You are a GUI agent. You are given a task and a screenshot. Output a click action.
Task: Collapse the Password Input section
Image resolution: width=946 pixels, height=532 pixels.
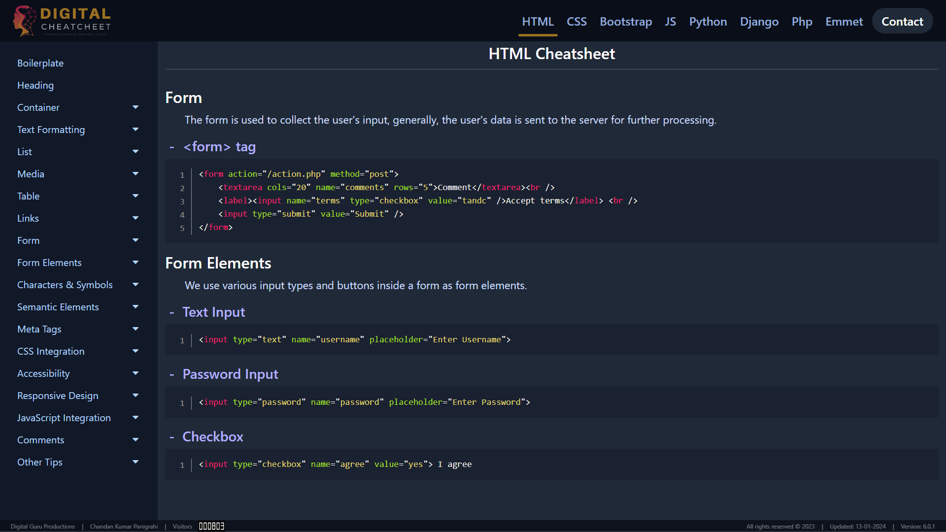point(172,374)
